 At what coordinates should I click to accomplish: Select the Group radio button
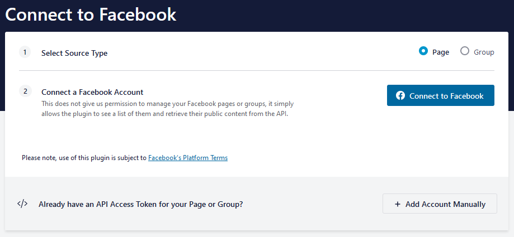[x=465, y=51]
